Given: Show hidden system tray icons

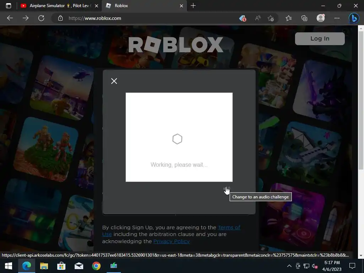Looking at the screenshot, I should tap(289, 266).
